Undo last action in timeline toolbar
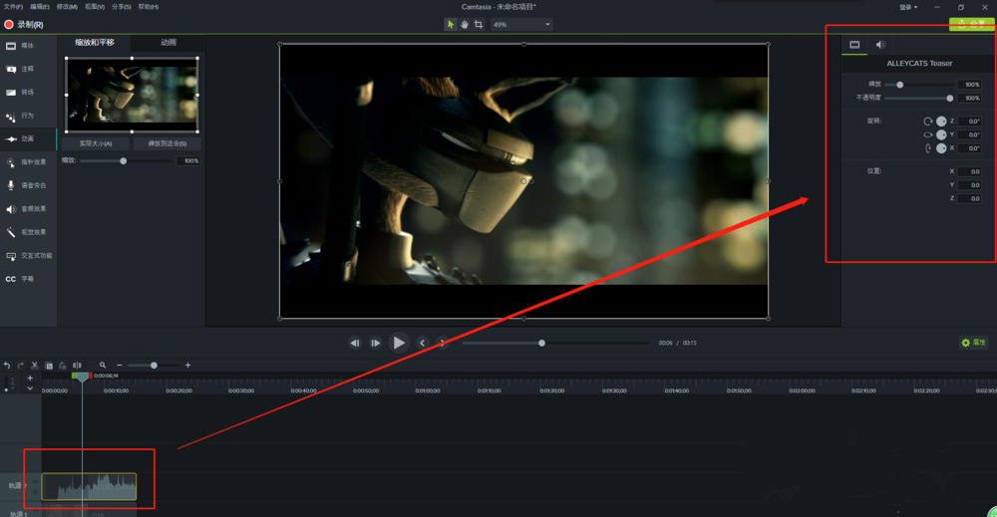This screenshot has width=997, height=517. pyautogui.click(x=7, y=366)
